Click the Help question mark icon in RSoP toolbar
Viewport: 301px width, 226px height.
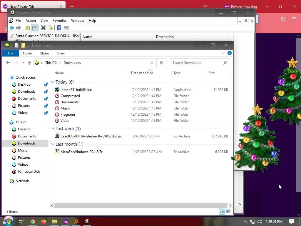tap(59, 28)
